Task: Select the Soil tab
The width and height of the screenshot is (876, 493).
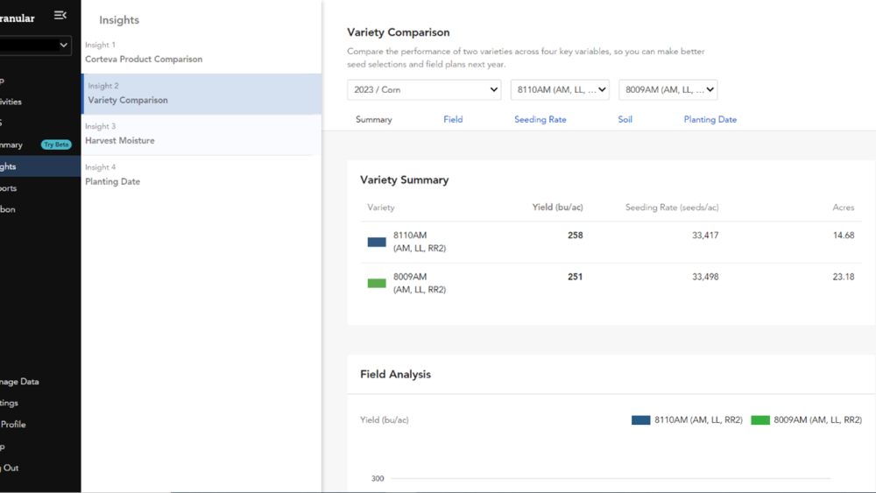Action: 625,120
